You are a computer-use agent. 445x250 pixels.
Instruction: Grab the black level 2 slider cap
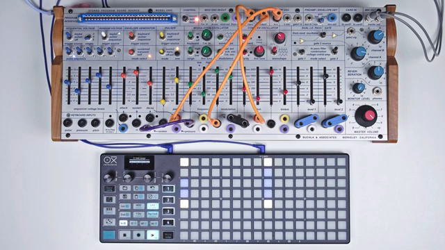(x=339, y=101)
